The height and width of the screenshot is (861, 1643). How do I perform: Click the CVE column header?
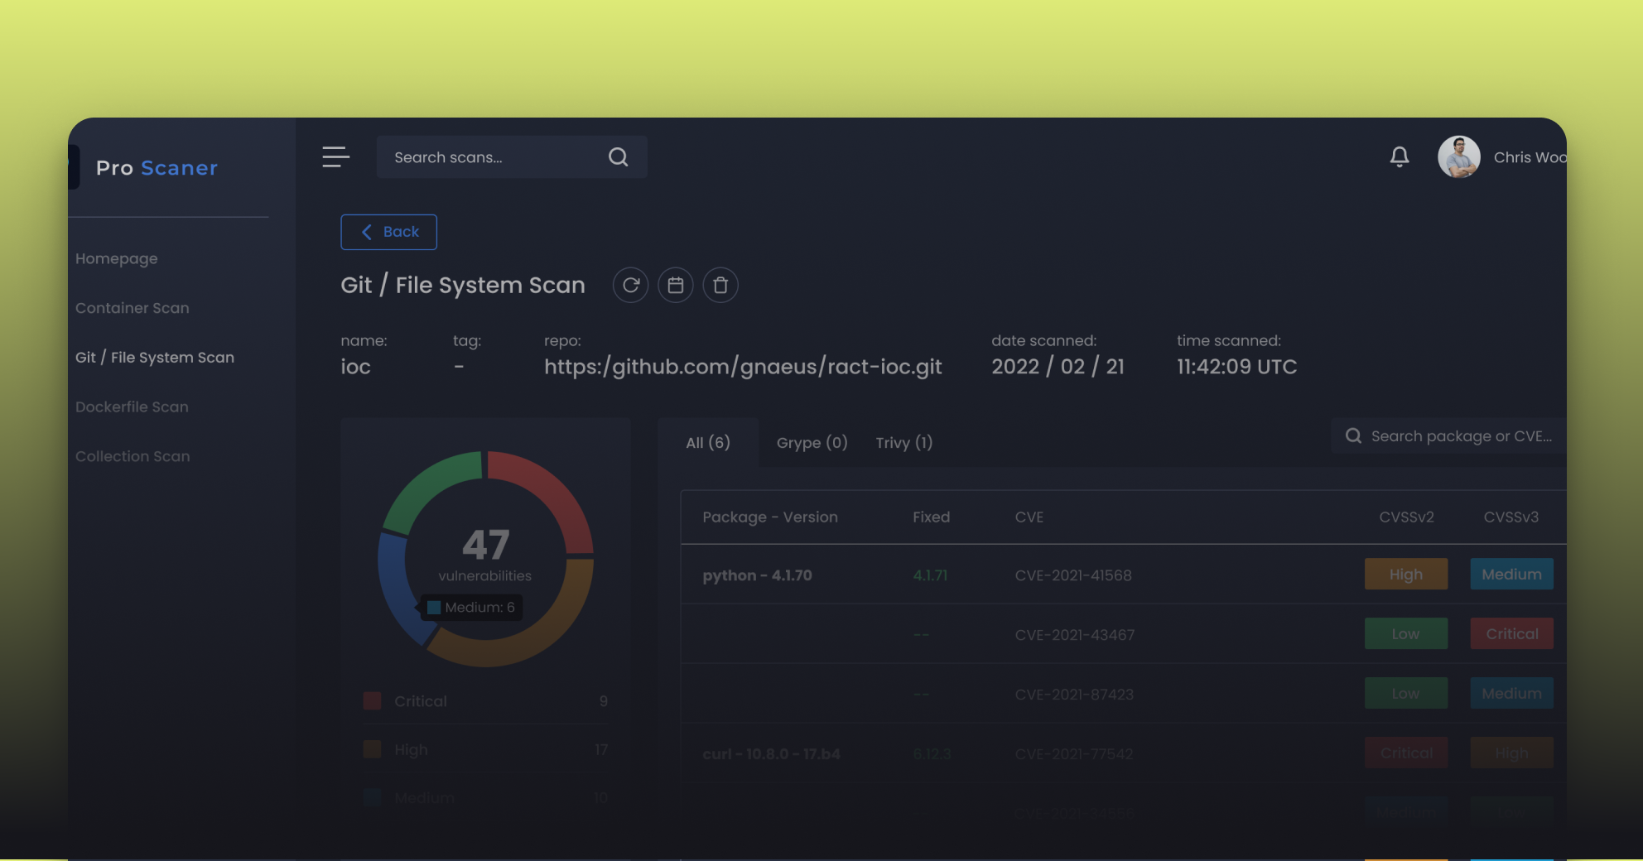(x=1029, y=517)
